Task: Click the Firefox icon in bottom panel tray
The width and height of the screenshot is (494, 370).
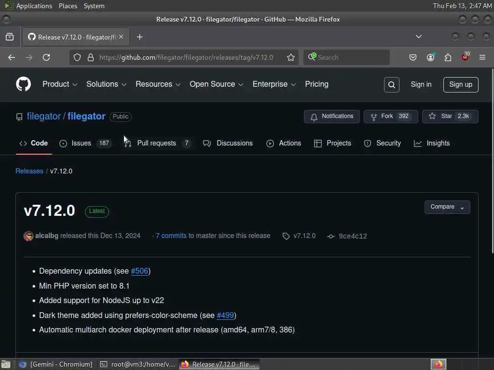Action: point(438,364)
